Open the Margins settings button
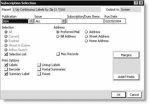149x104 pixels. click(126, 55)
